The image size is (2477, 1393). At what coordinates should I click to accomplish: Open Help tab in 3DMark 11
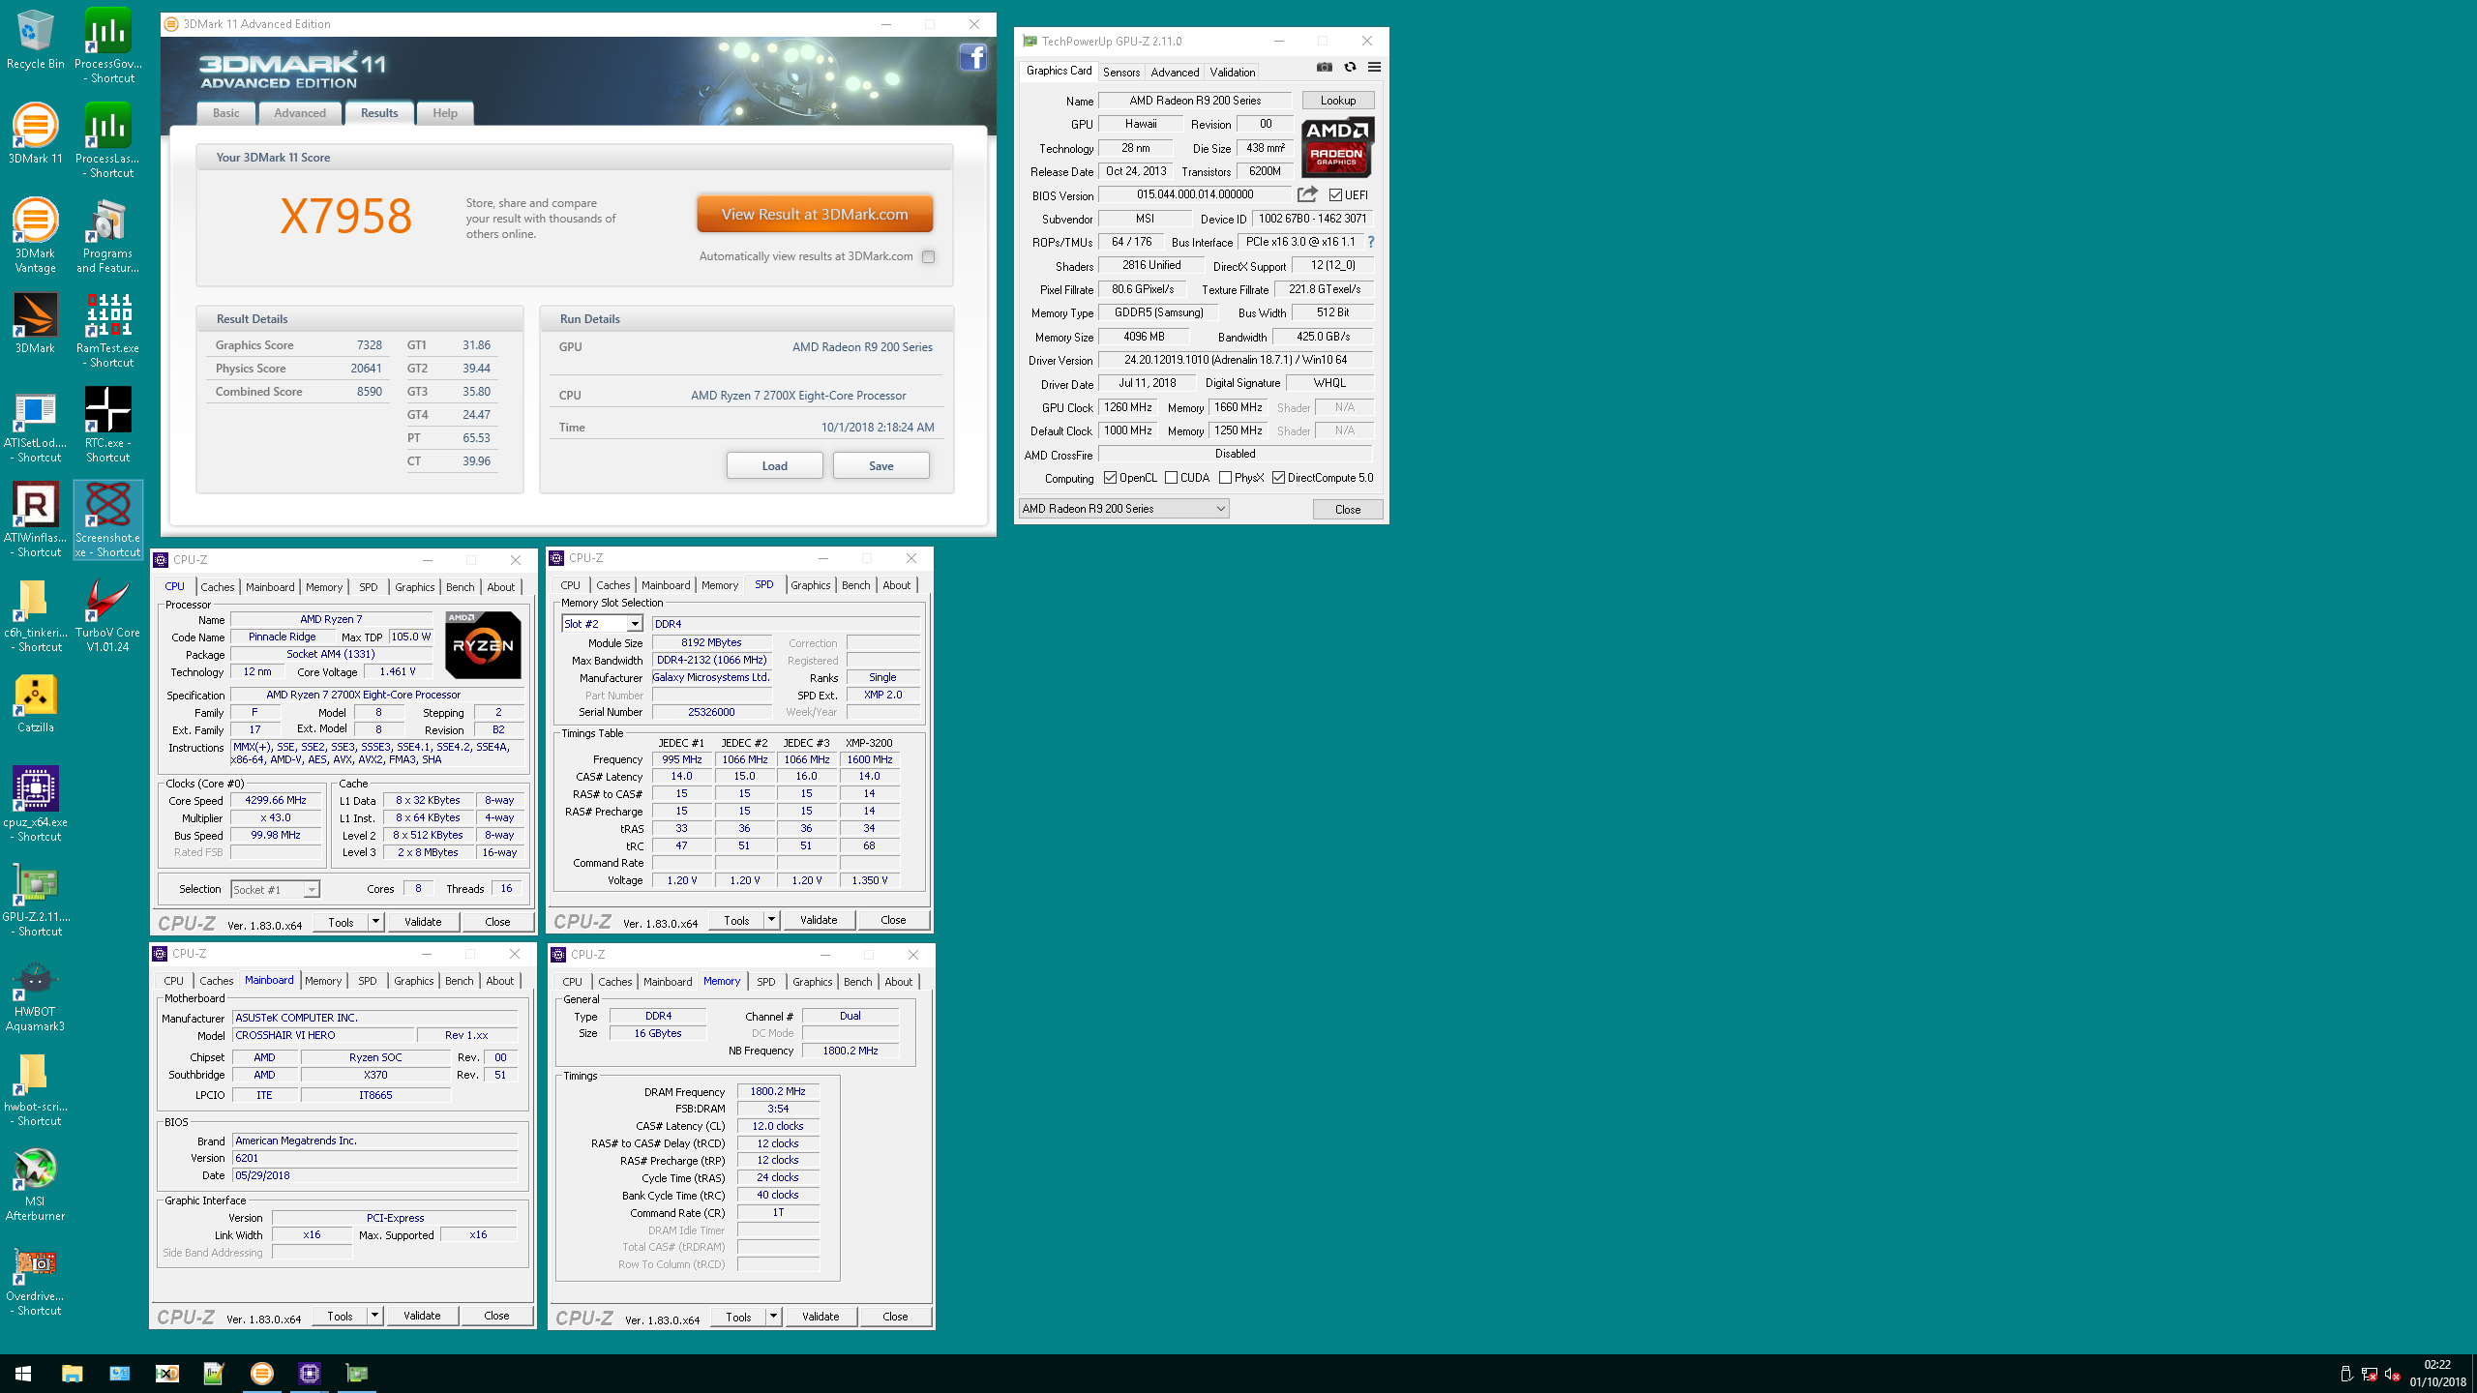tap(445, 113)
